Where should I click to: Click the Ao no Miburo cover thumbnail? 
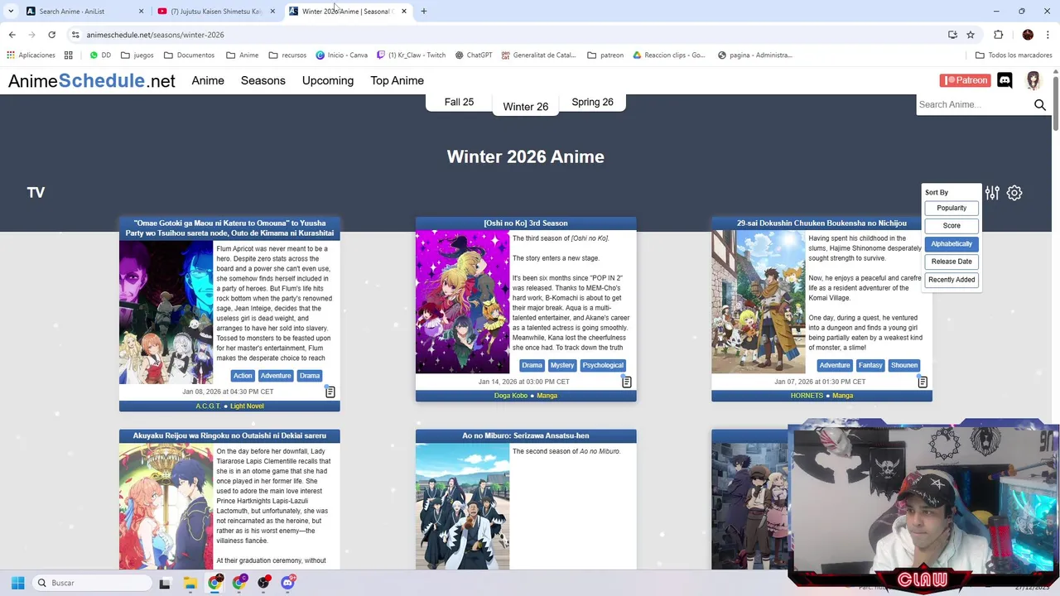pyautogui.click(x=463, y=507)
